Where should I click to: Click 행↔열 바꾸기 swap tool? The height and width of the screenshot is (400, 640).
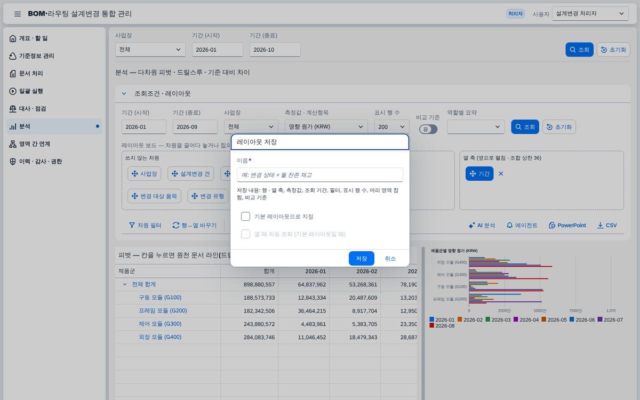(195, 226)
